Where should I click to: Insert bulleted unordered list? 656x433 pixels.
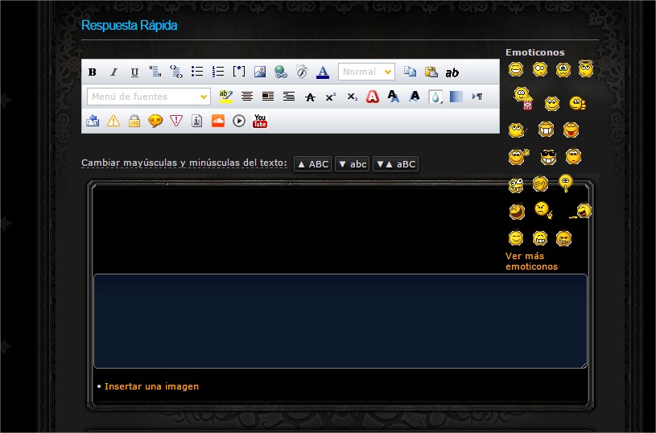[197, 72]
